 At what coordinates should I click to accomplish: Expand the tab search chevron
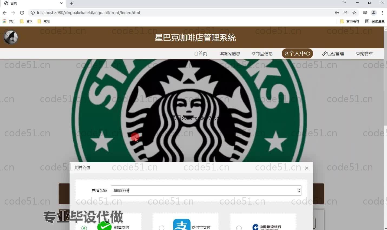(345, 3)
